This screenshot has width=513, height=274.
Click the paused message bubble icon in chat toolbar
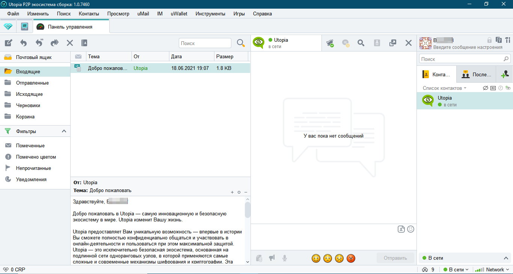point(346,43)
